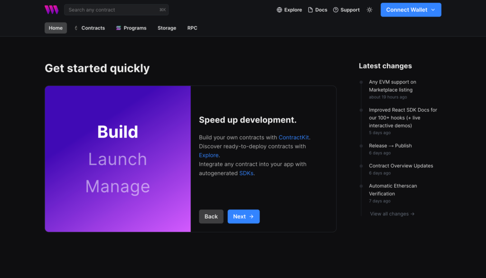The image size is (486, 278).
Task: Open Any EVM support on Marketplace listing
Action: [x=393, y=86]
